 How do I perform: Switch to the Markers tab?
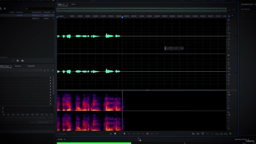click(18, 66)
